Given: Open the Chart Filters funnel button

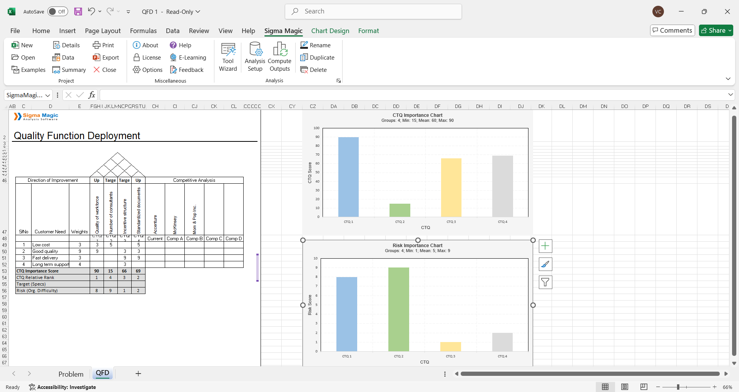Looking at the screenshot, I should [545, 282].
